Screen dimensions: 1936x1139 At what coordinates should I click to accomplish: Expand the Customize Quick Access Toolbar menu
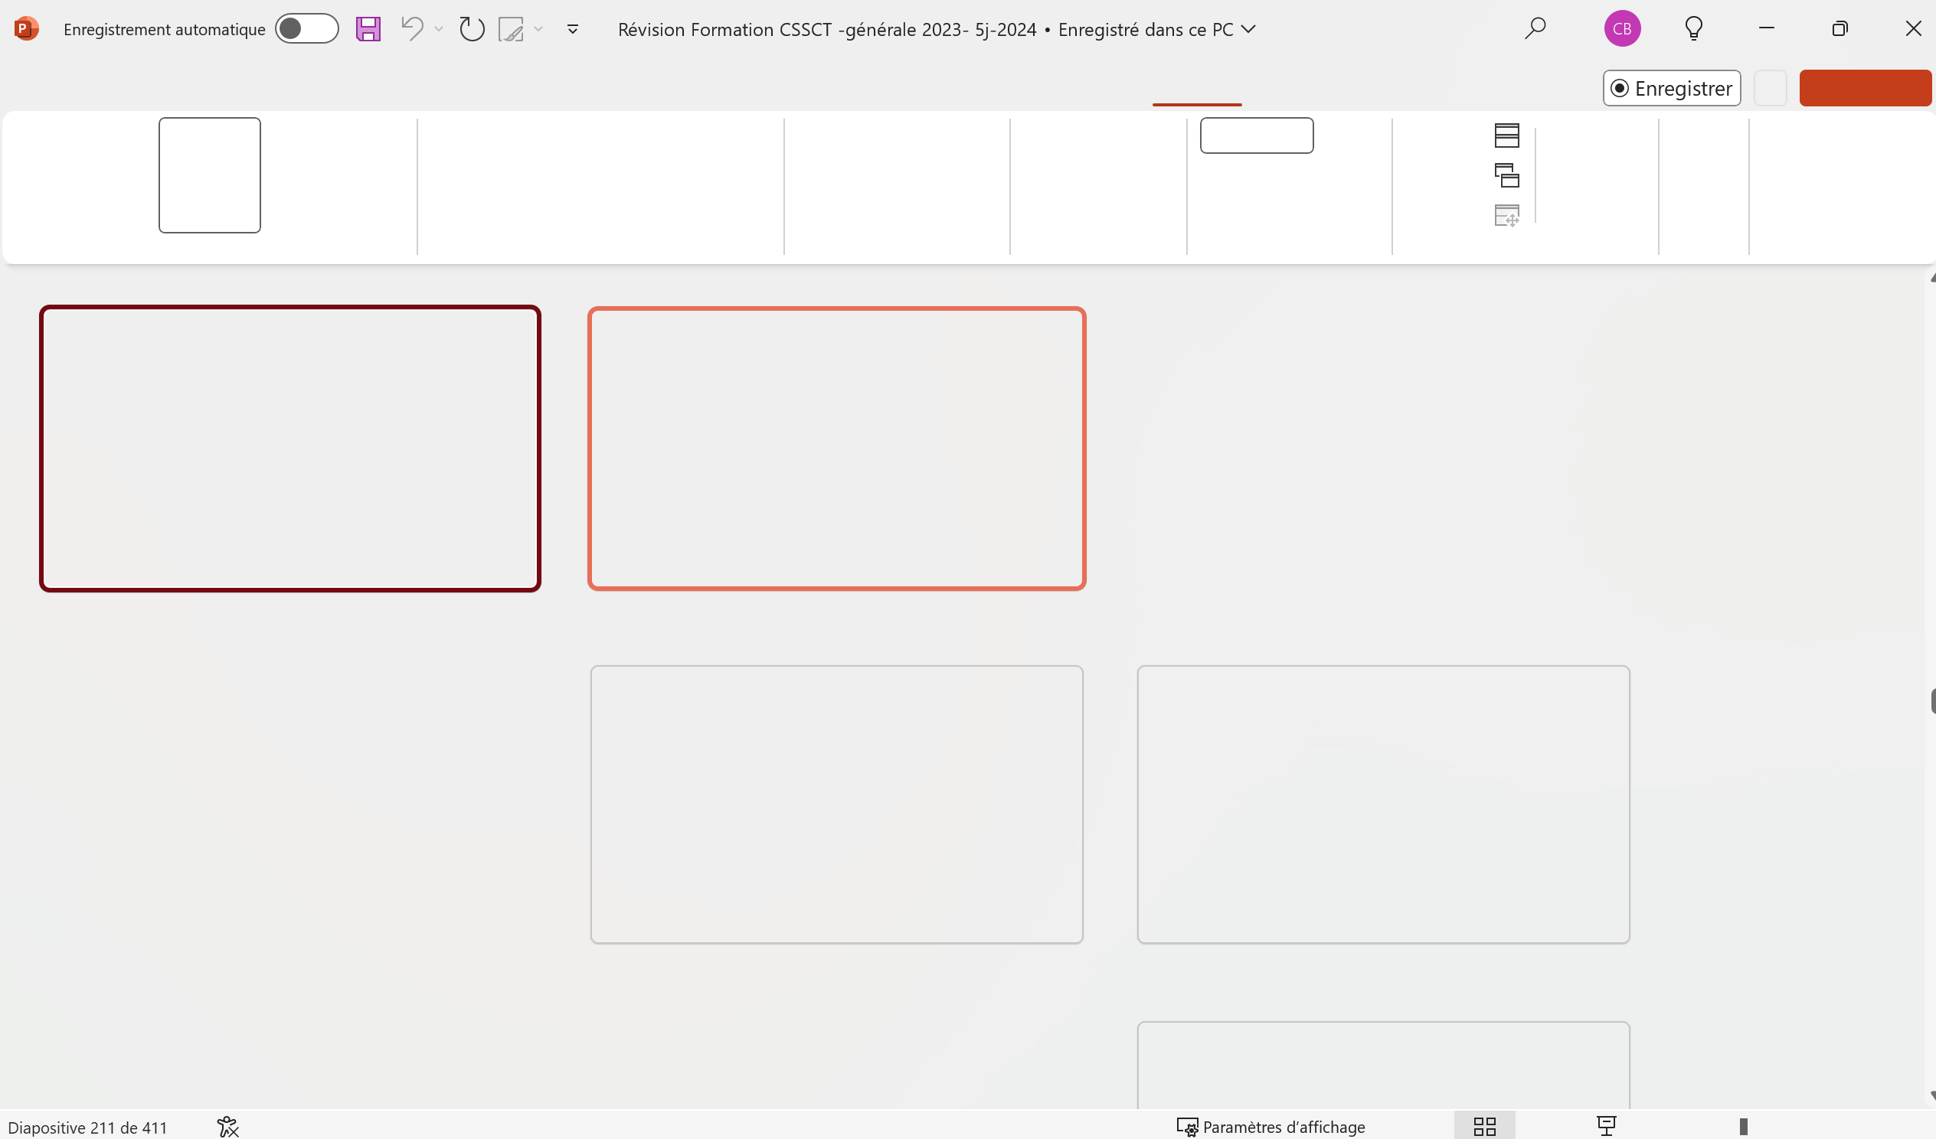572,29
